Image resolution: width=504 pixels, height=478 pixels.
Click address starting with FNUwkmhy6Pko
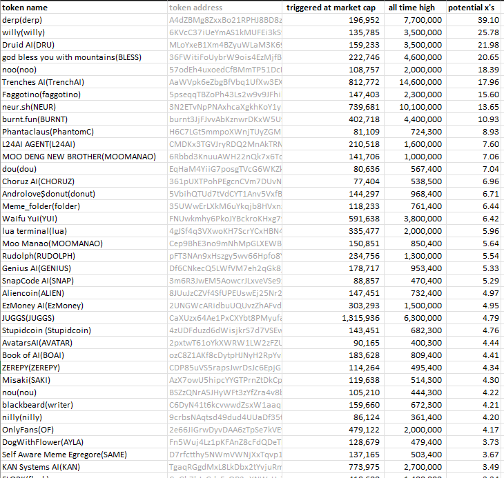(224, 219)
